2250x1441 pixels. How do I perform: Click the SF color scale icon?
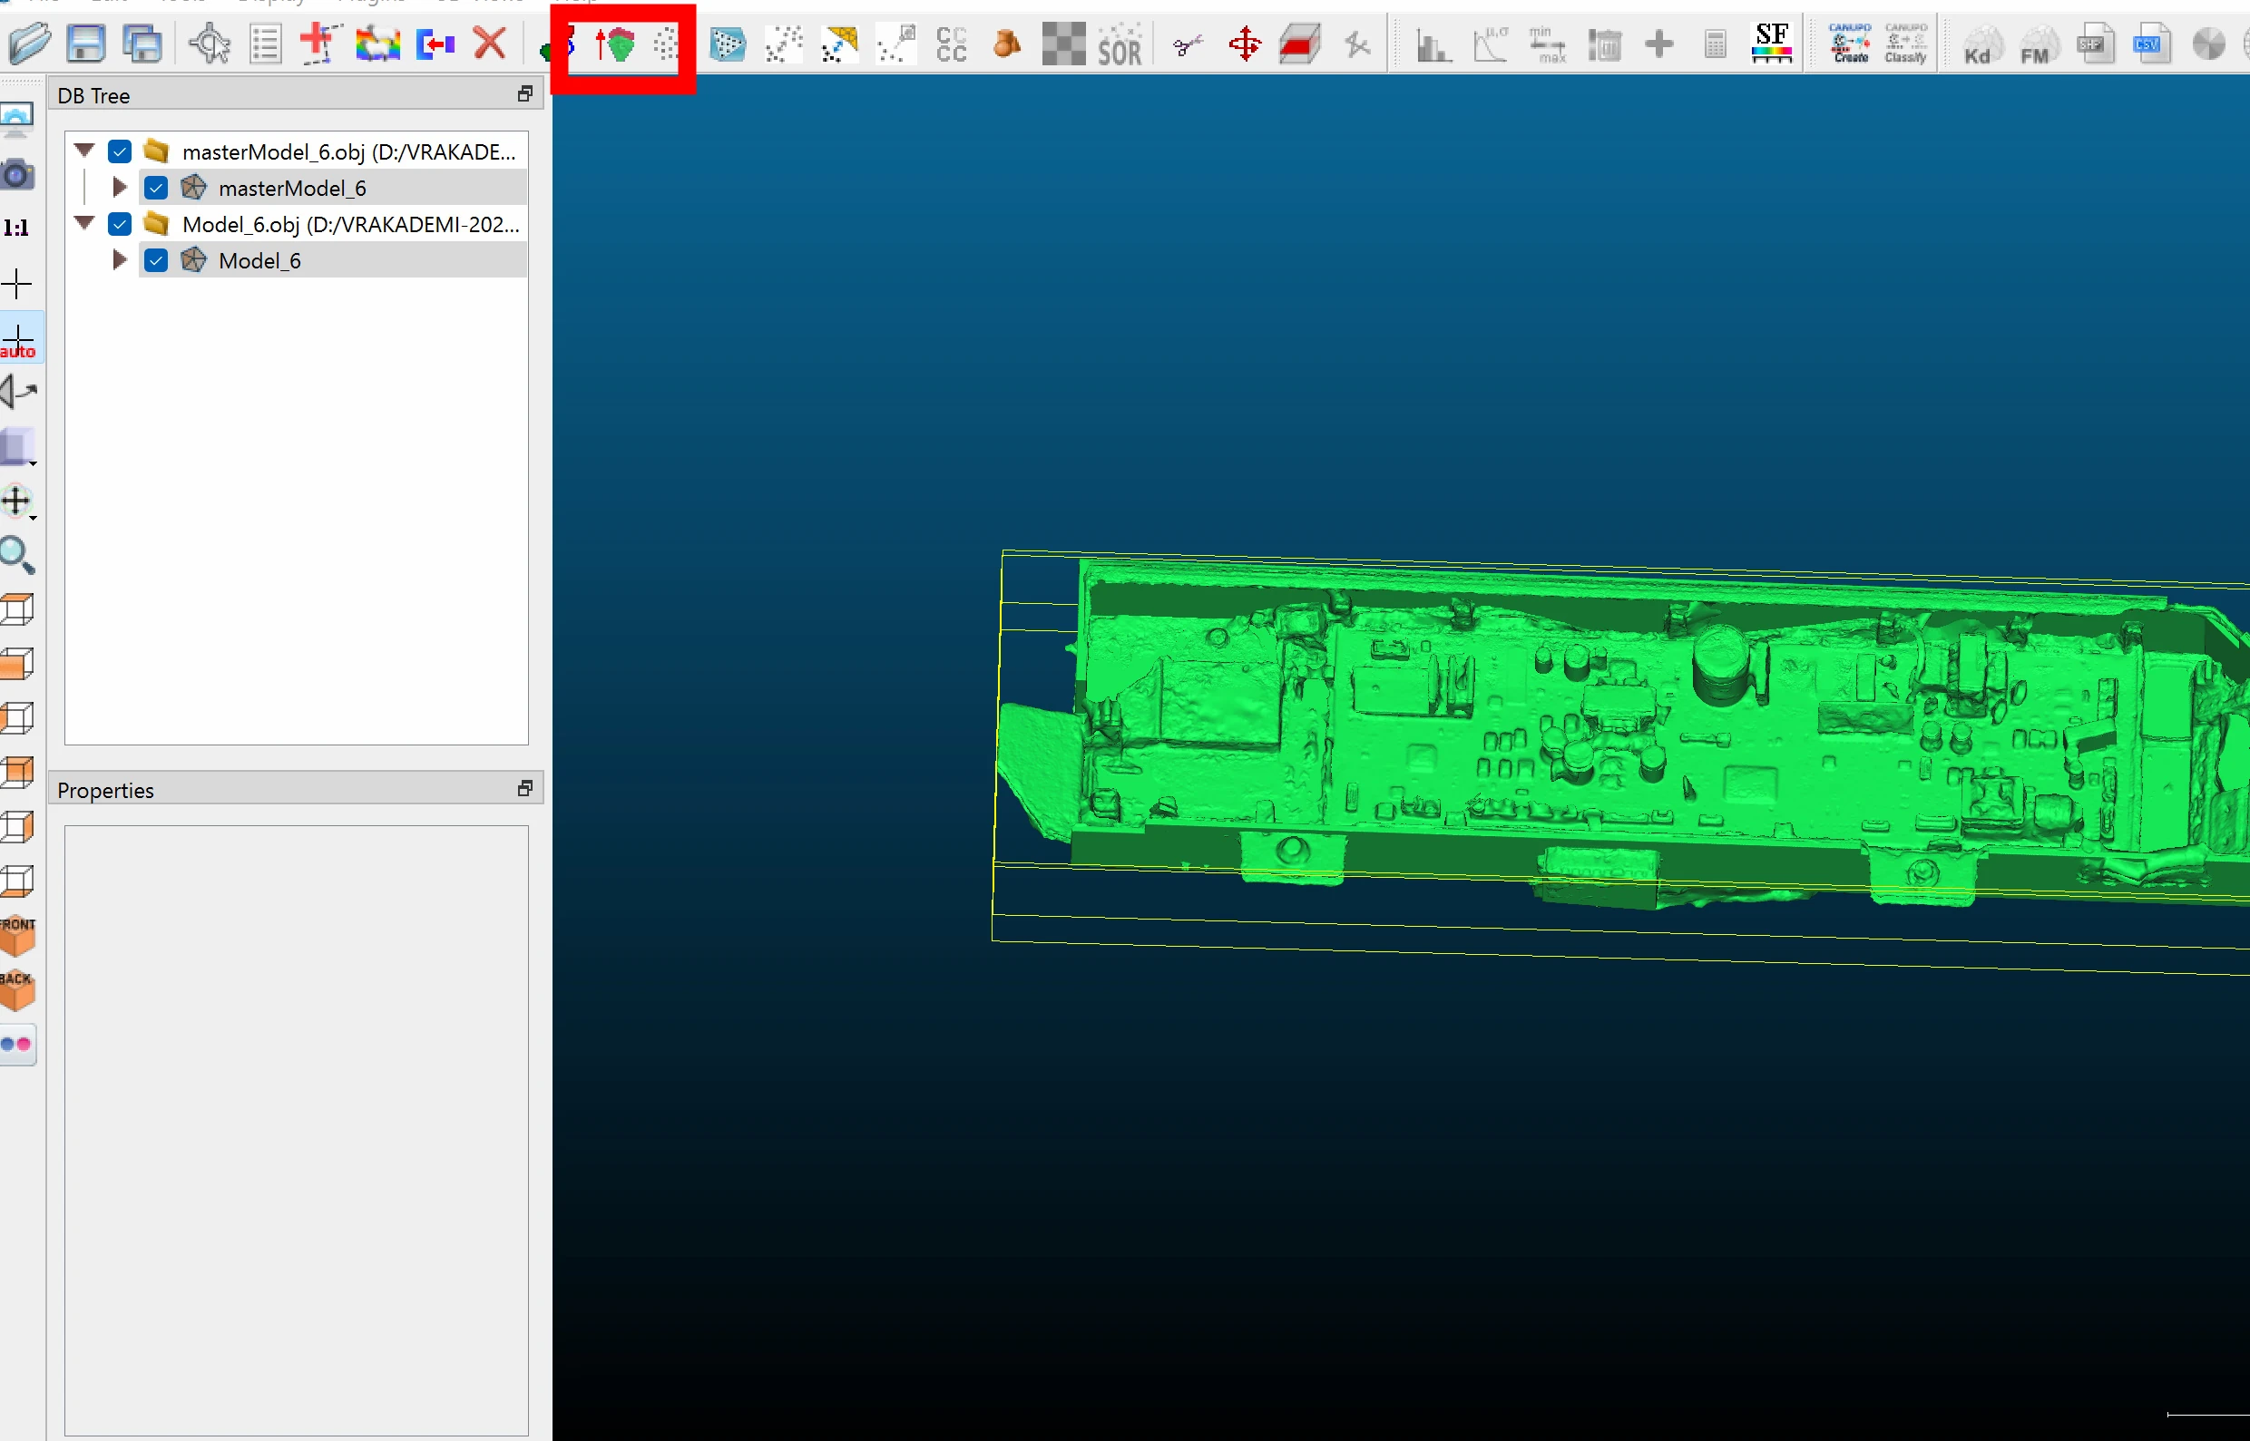1772,43
